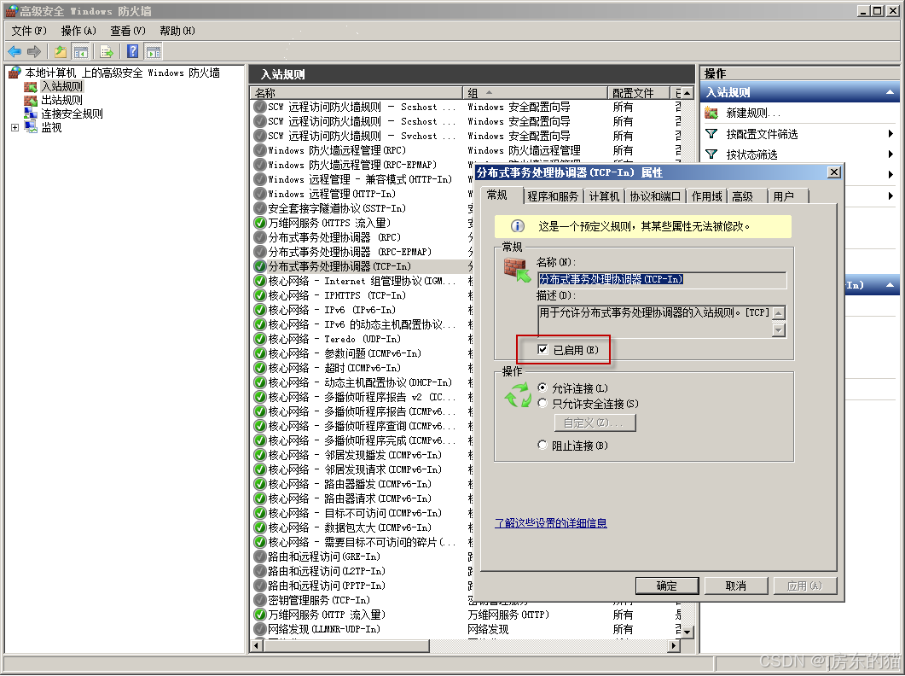The image size is (905, 676).
Task: Click the green arrows action icon in dialog
Action: tap(517, 395)
